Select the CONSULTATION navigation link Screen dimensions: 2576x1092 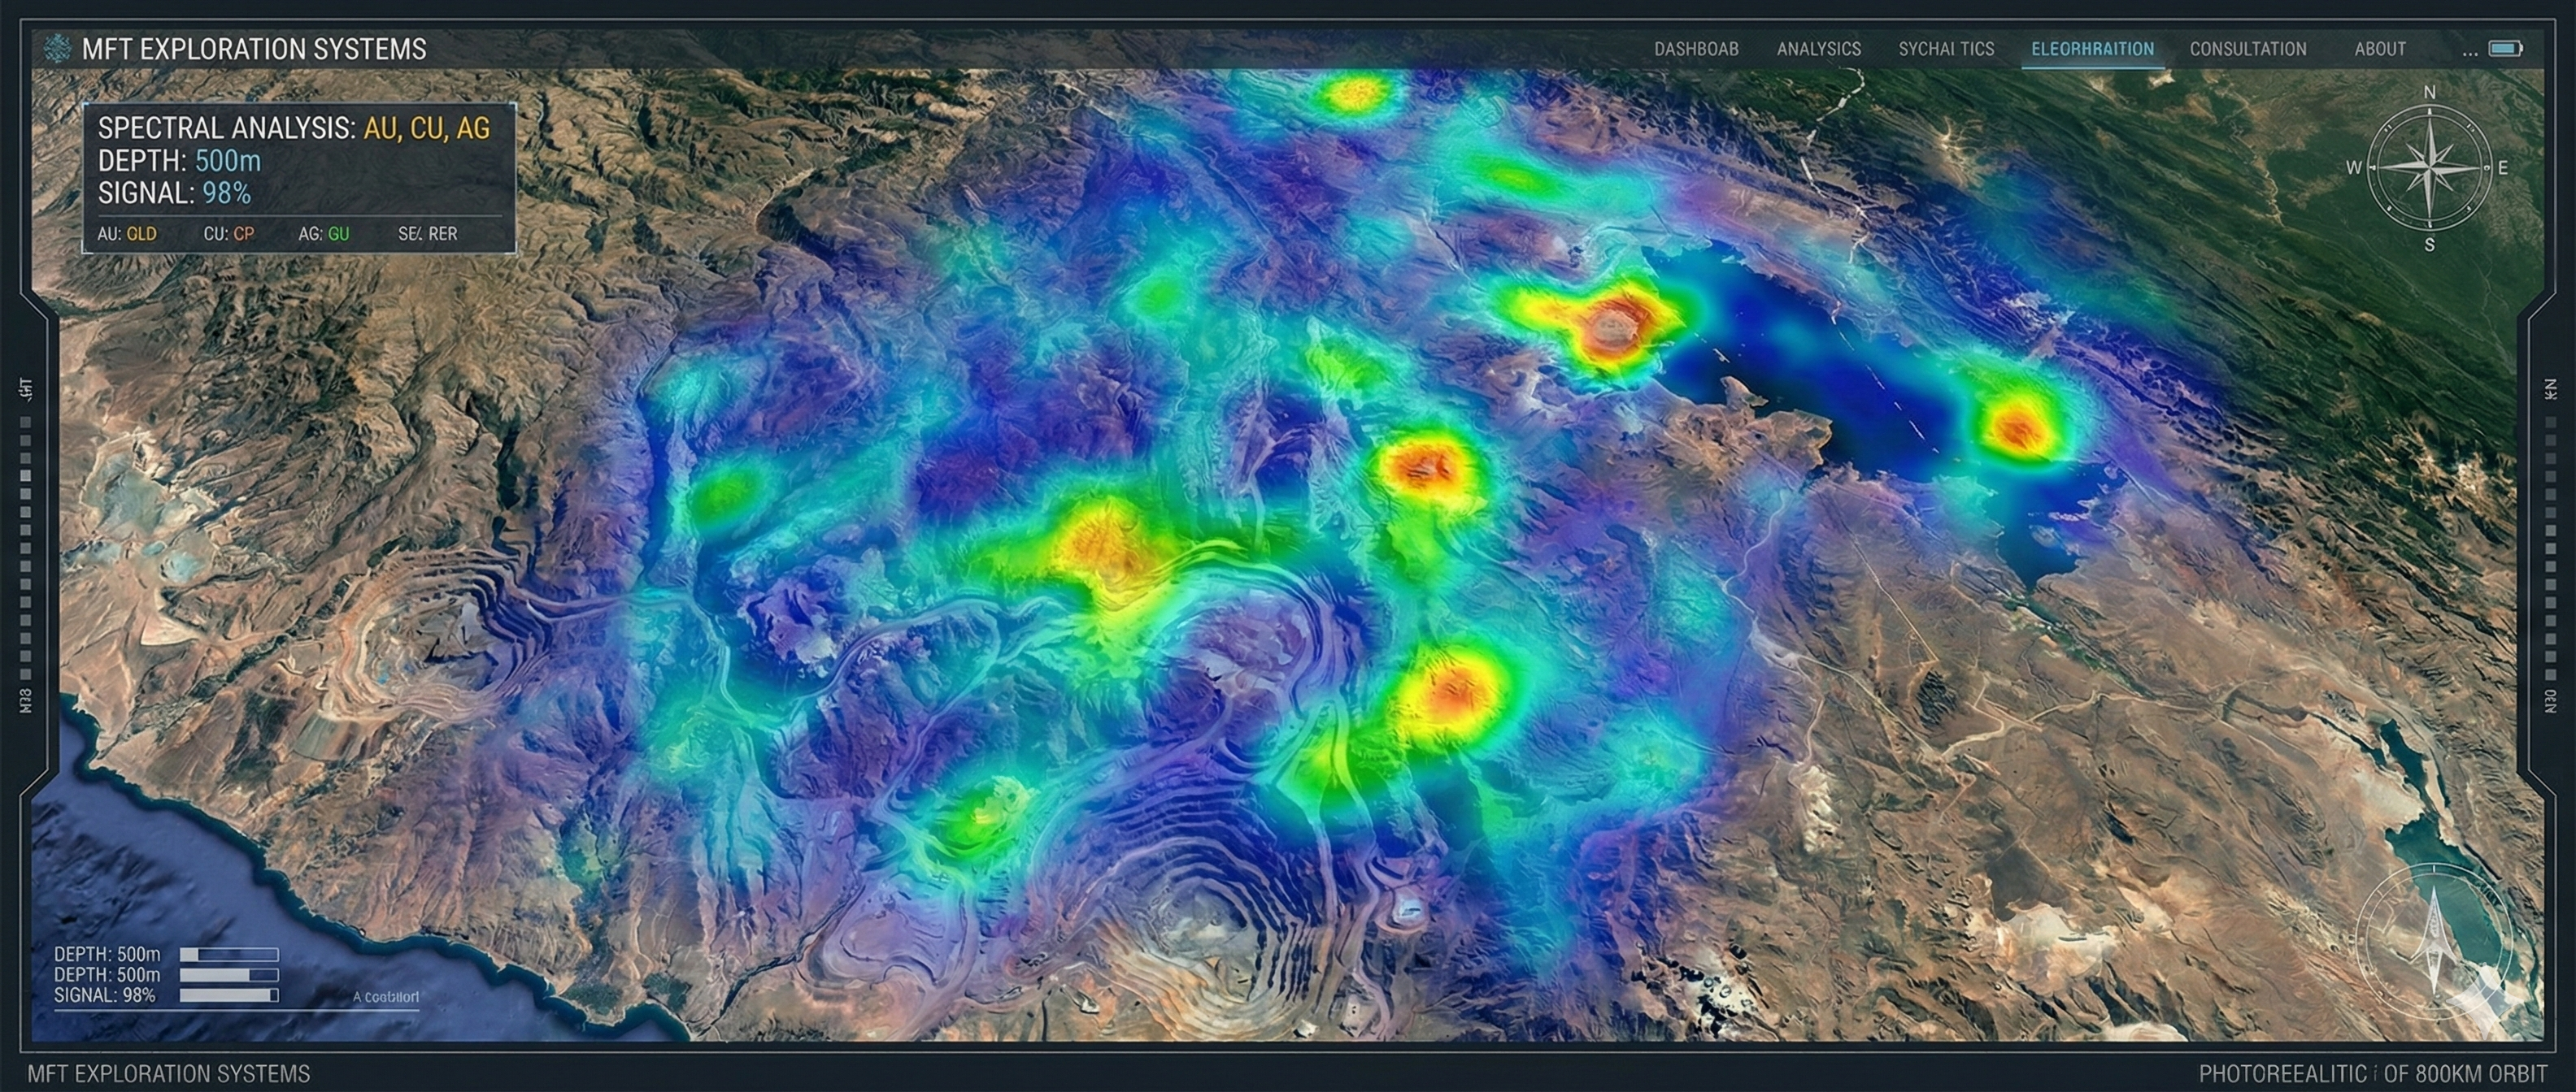[x=2248, y=48]
